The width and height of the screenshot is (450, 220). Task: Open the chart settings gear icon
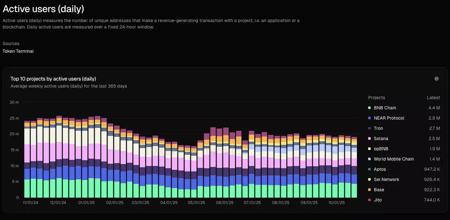pos(436,79)
